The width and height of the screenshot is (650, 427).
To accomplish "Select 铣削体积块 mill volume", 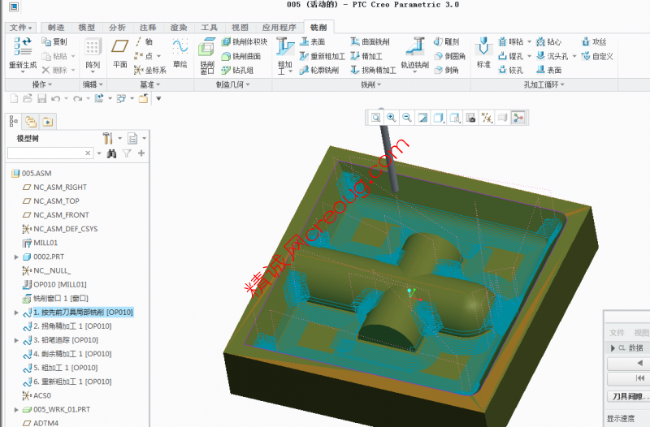I will [x=245, y=42].
